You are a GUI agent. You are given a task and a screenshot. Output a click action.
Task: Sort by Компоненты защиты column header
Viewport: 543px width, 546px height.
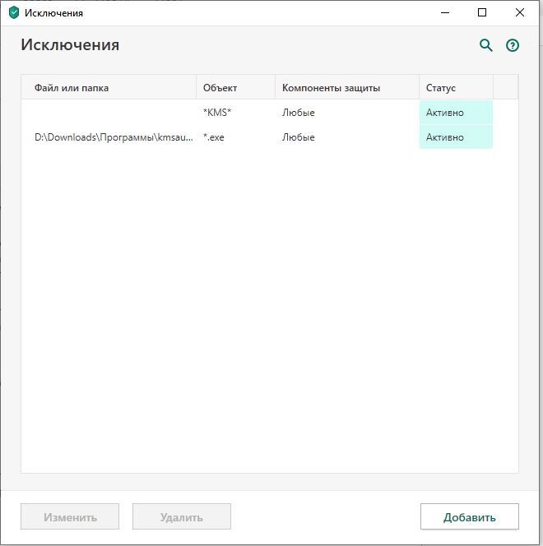[x=347, y=87]
